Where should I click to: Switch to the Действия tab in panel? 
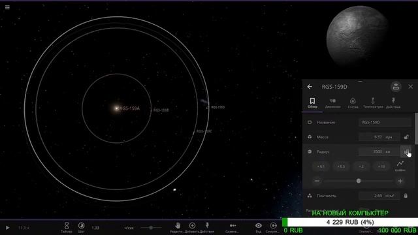(393, 103)
